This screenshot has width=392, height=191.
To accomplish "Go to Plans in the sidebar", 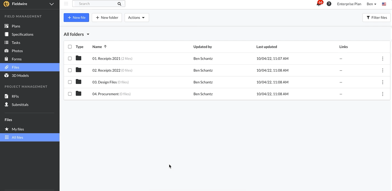I will point(16,26).
